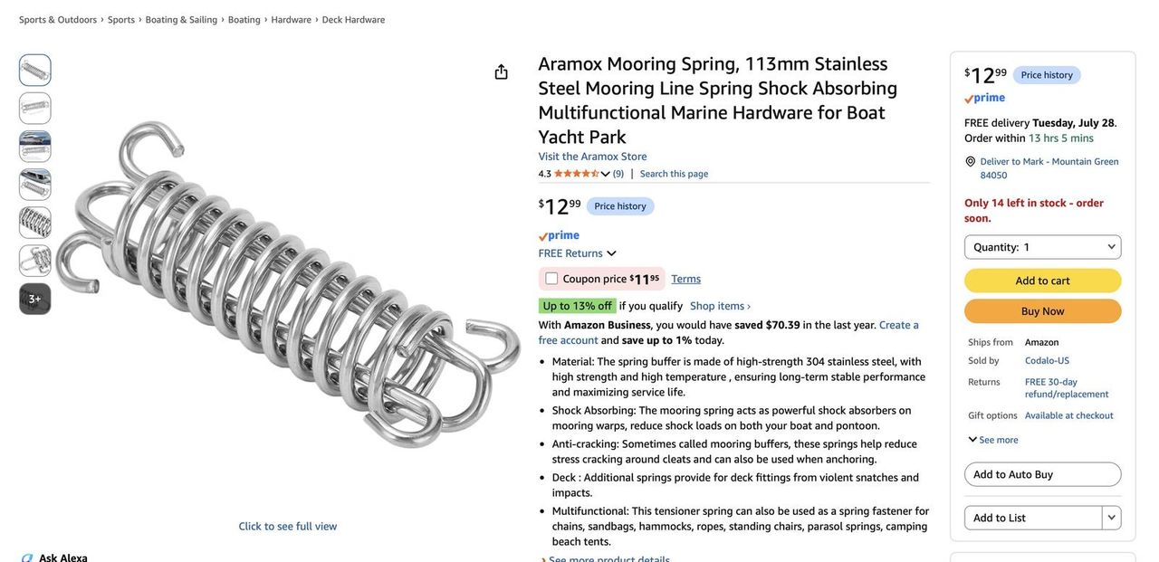Click the Prime logo in the buy box

click(x=984, y=98)
